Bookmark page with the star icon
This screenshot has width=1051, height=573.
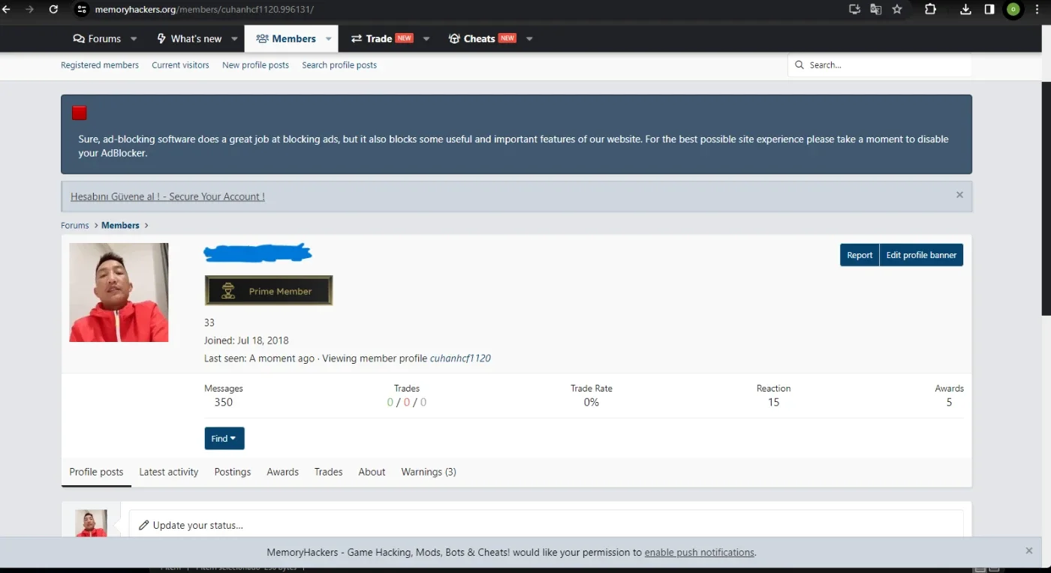897,9
